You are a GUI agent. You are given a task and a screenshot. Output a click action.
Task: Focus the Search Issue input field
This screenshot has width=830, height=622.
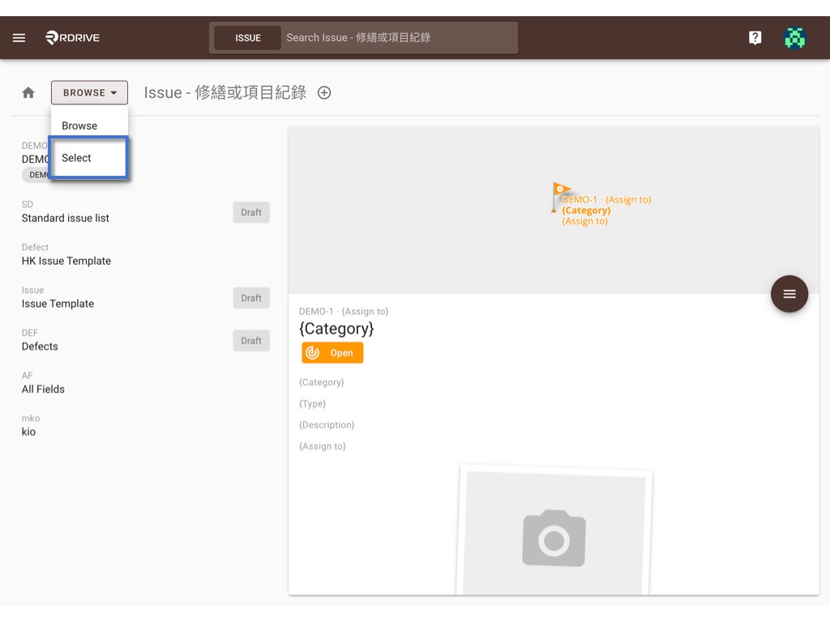[399, 37]
